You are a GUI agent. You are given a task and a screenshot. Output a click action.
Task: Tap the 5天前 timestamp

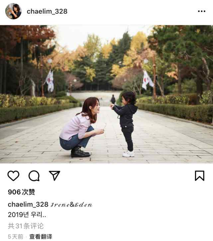[x=15, y=237]
